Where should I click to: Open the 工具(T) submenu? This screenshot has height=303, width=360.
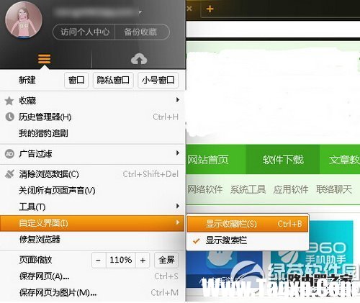(92, 207)
